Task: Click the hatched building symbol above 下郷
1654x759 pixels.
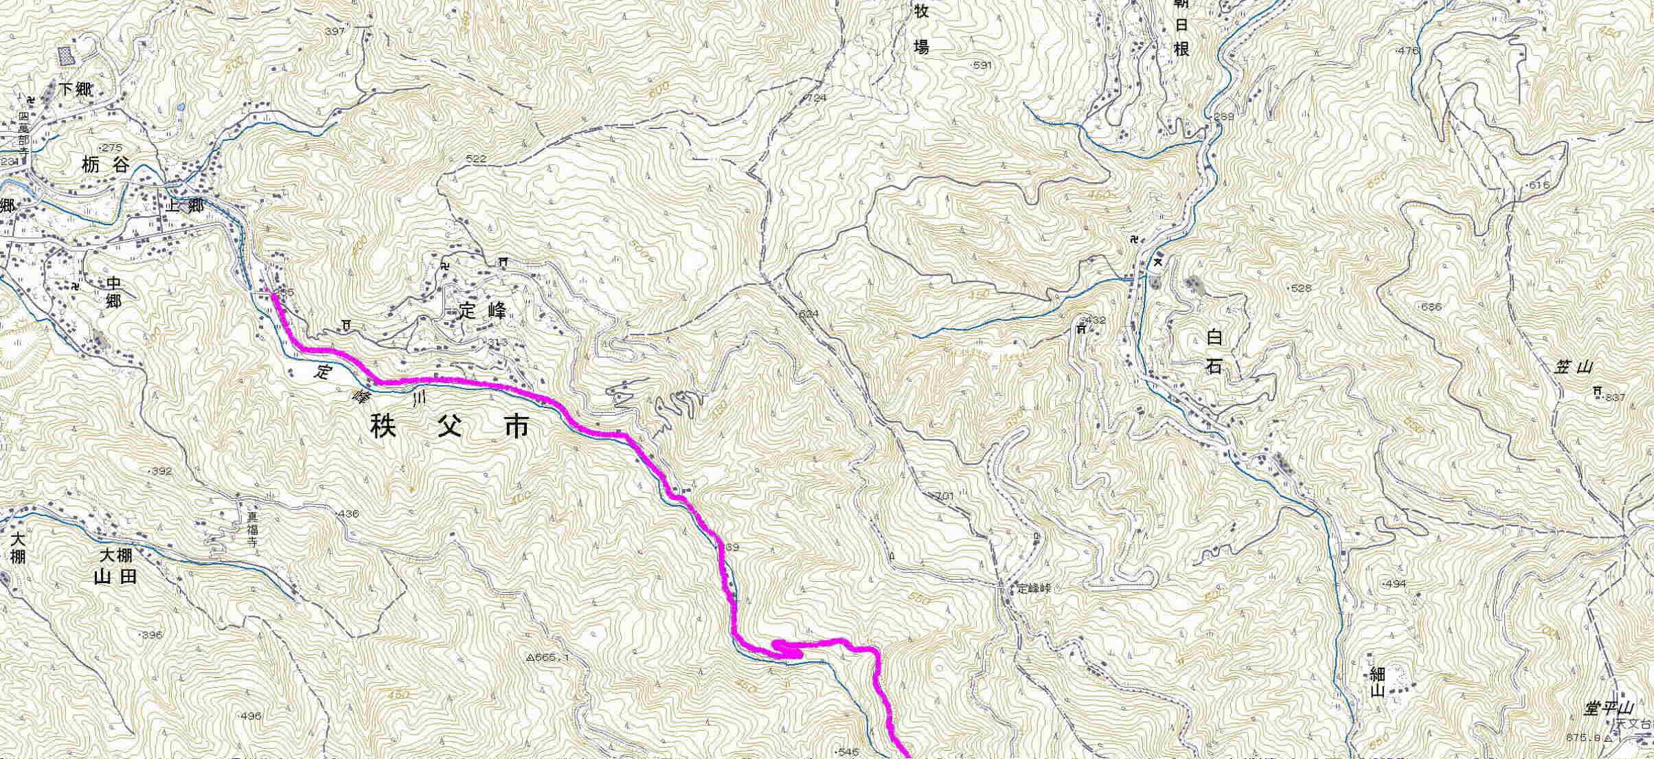Action: pyautogui.click(x=67, y=56)
